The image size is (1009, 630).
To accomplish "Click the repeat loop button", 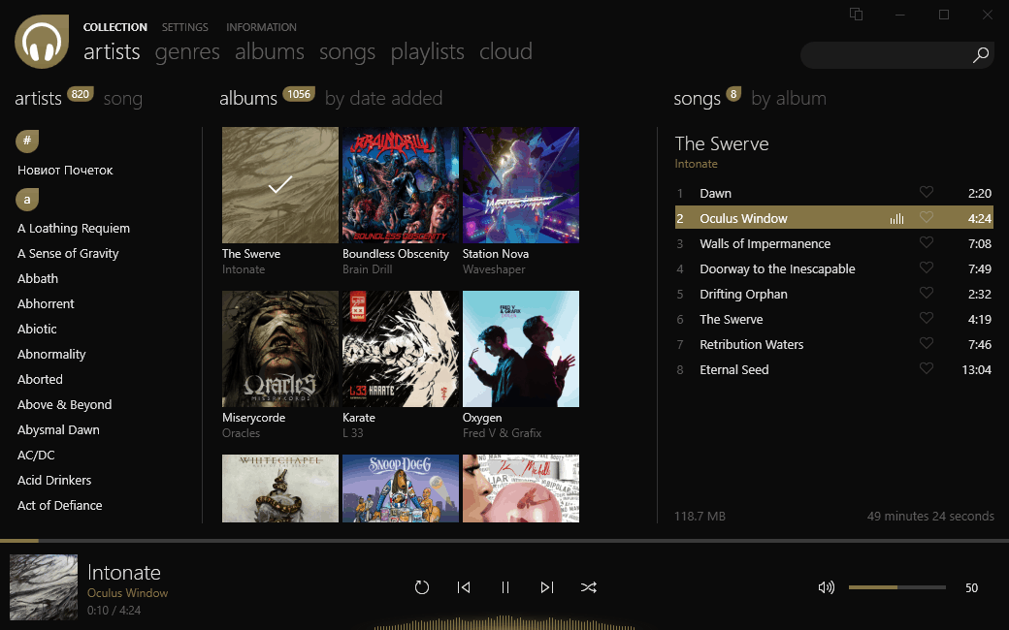I will tap(421, 587).
